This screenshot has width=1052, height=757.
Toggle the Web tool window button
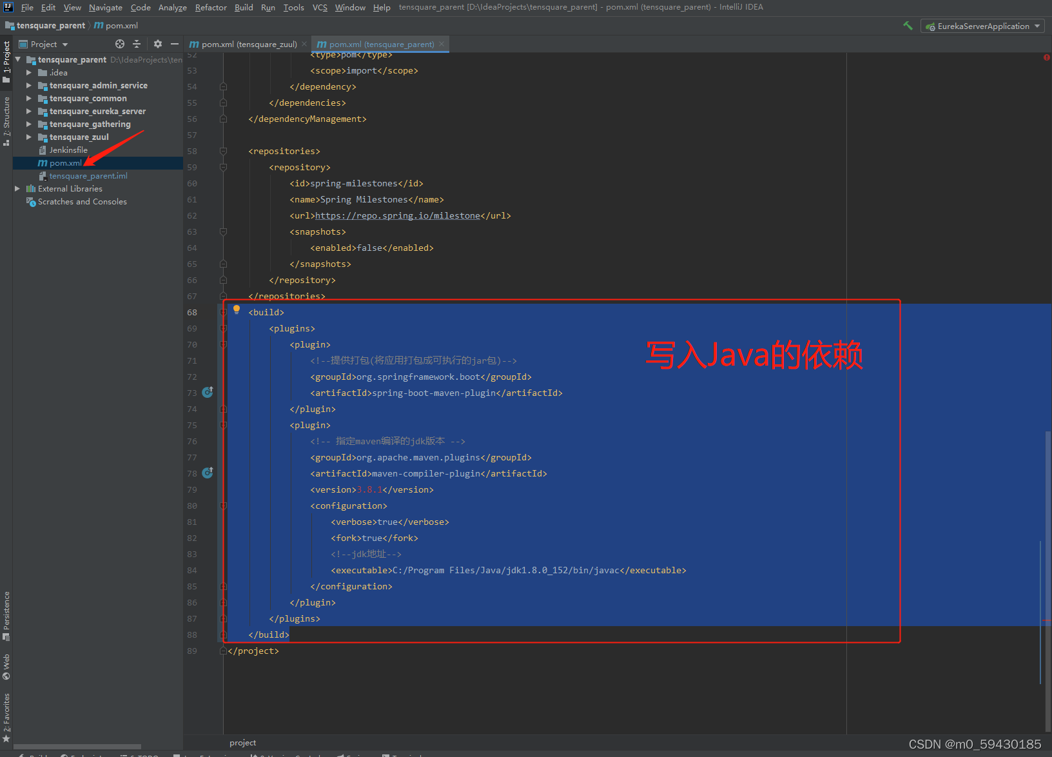[6, 667]
